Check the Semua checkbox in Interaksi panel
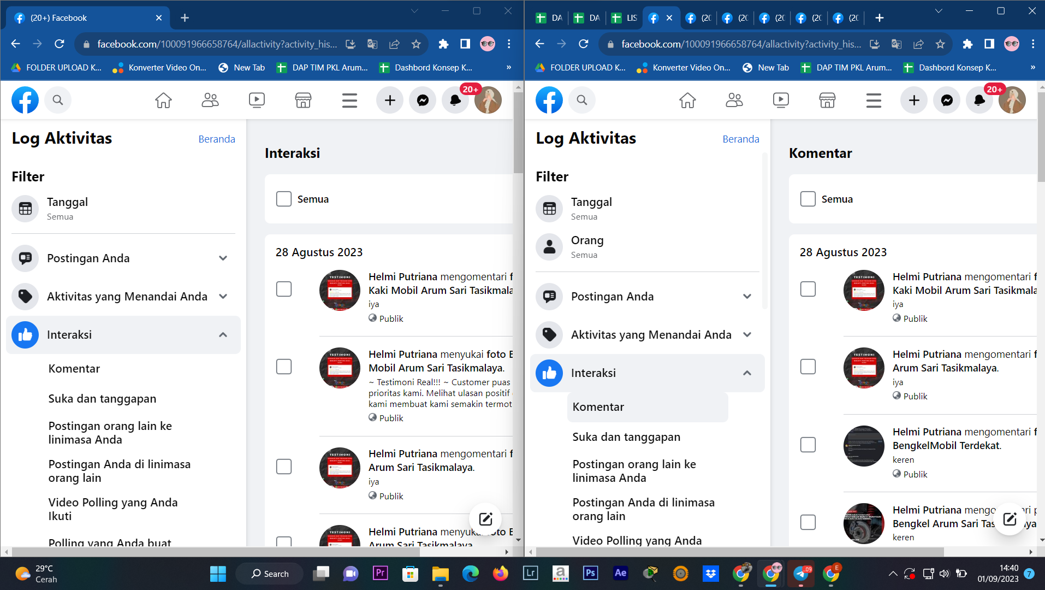The width and height of the screenshot is (1045, 590). [x=284, y=199]
